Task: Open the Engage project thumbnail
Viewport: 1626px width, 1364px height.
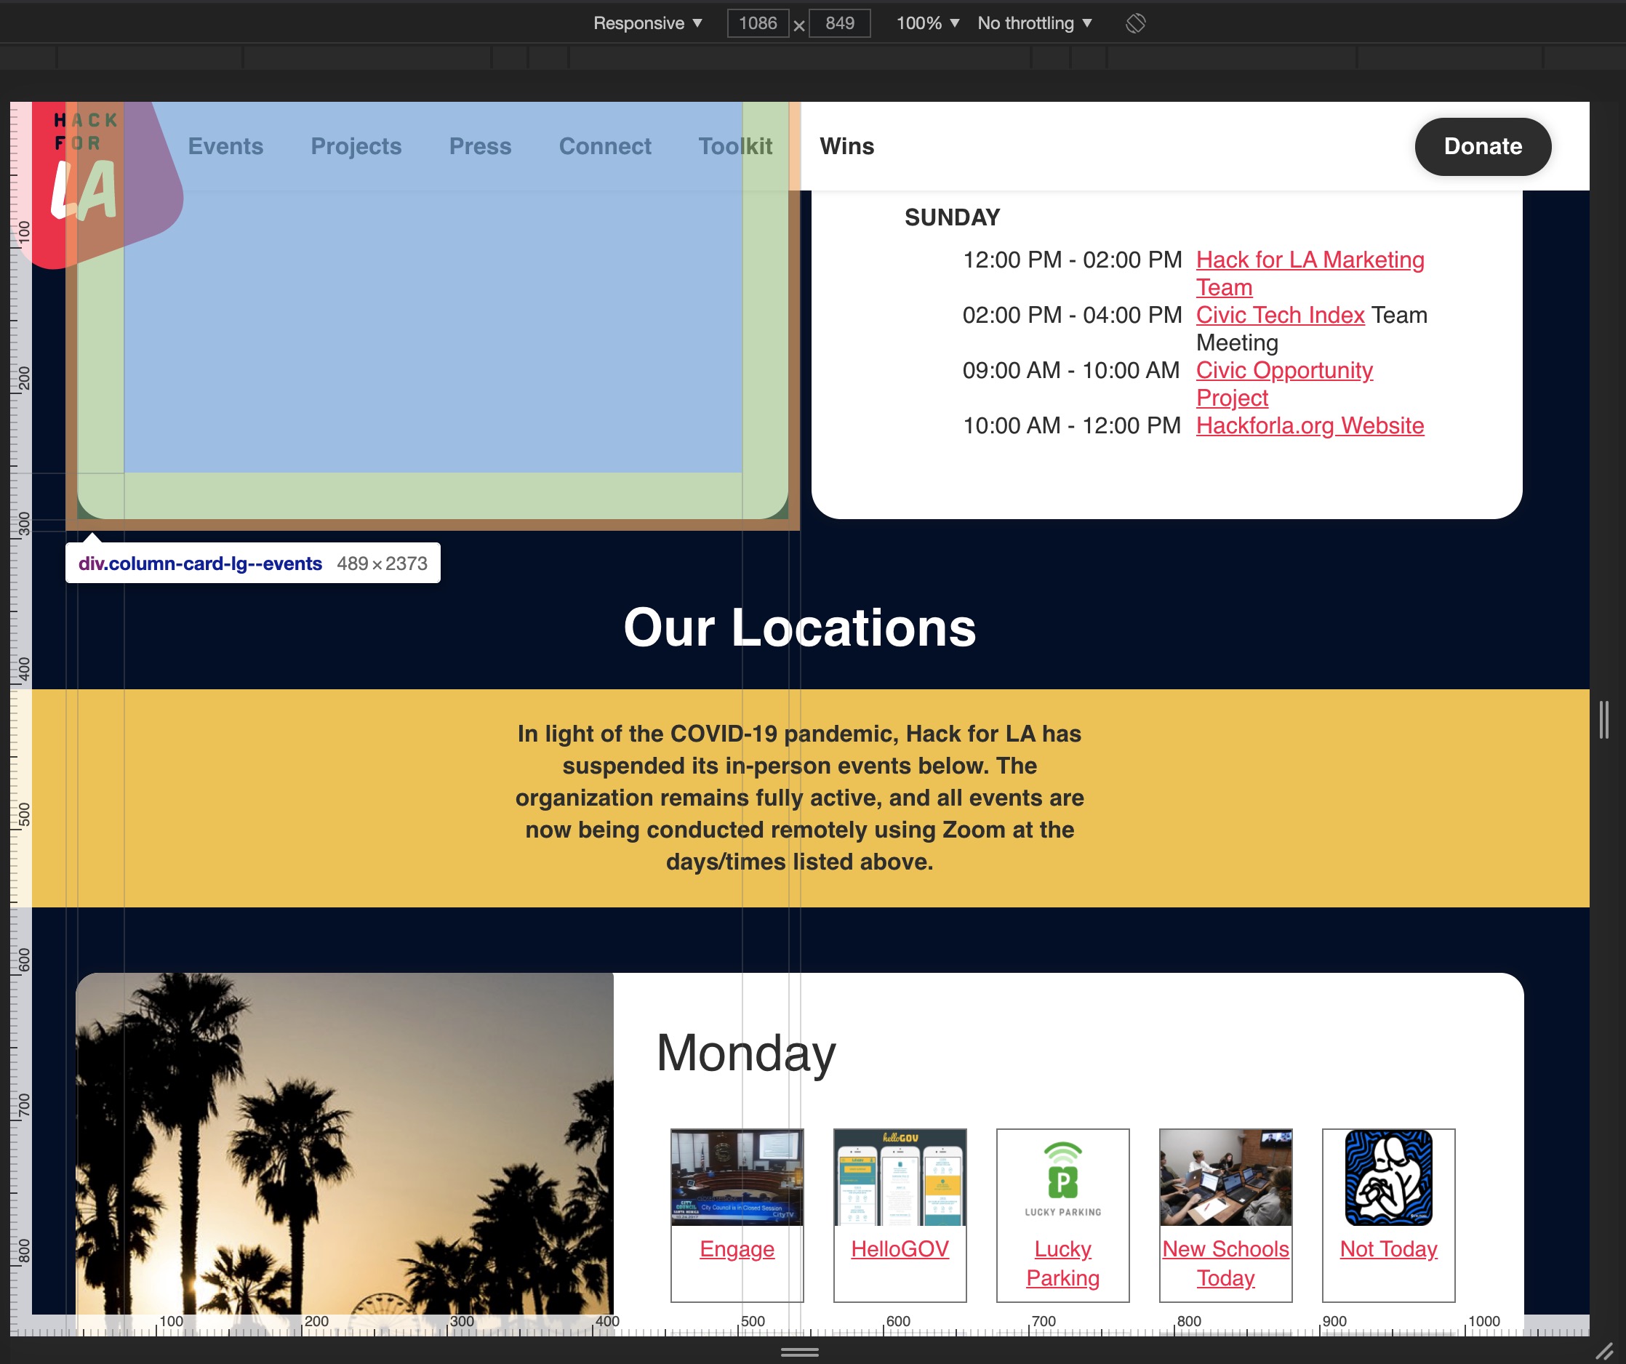Action: (737, 1177)
